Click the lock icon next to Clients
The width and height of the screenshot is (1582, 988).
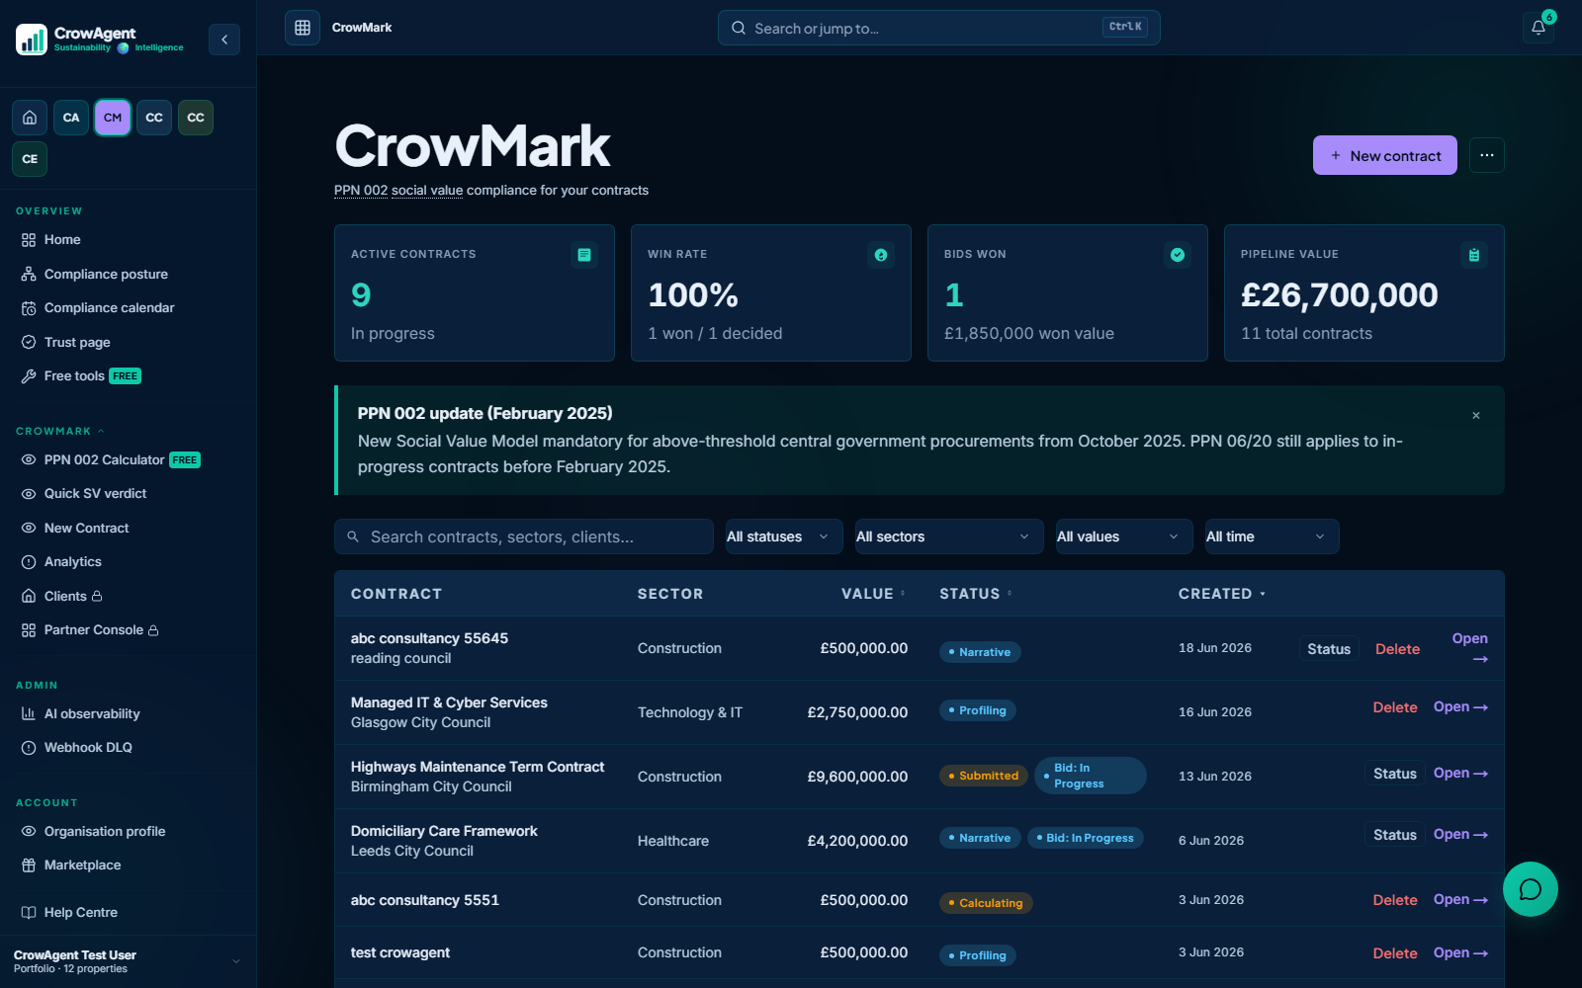click(97, 597)
